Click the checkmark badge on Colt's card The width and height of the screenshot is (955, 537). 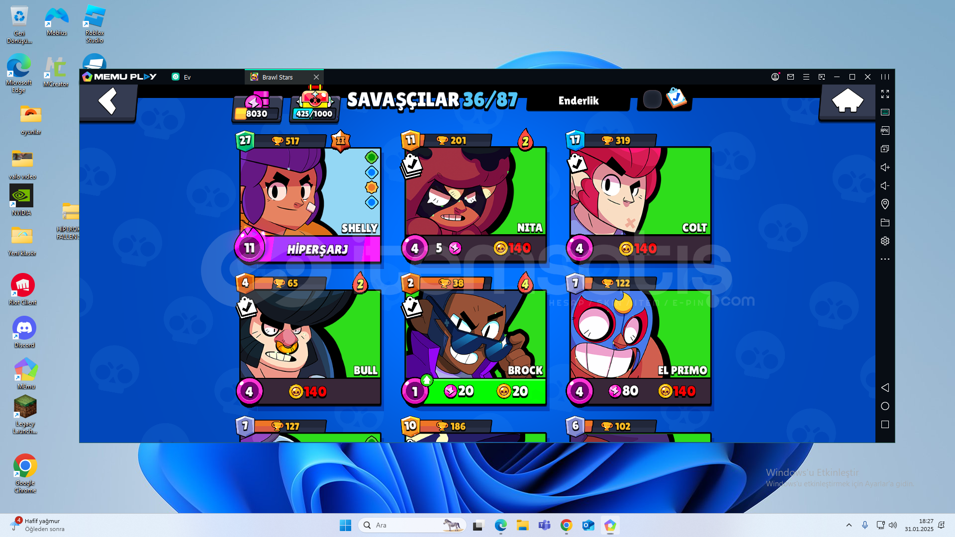coord(576,163)
